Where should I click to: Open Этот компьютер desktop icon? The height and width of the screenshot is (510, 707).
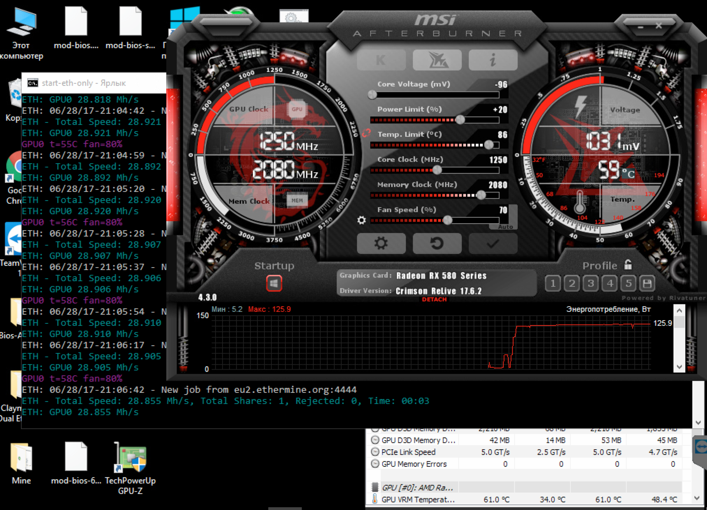21,33
